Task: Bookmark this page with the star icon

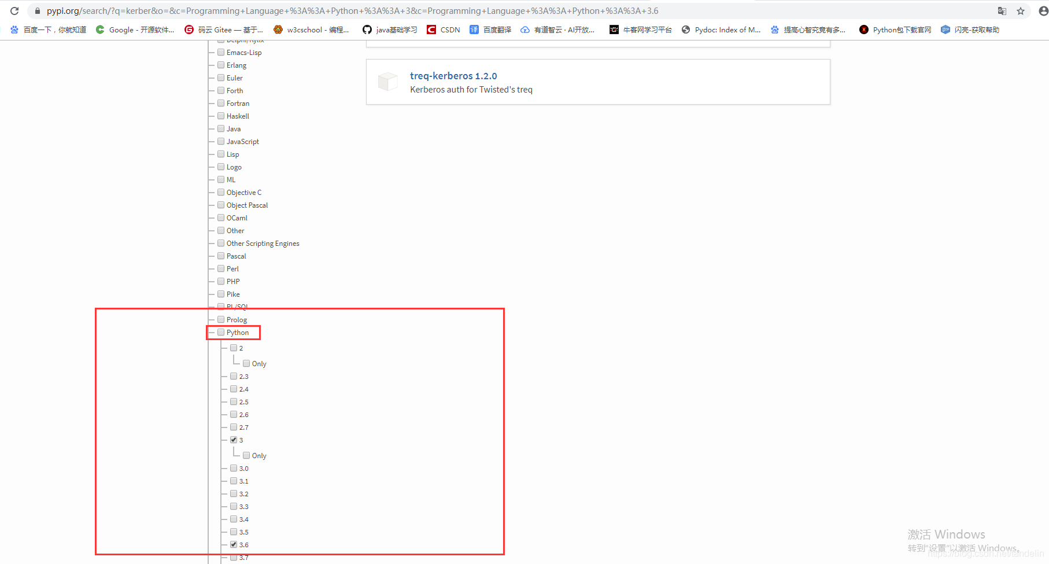Action: click(x=1021, y=10)
